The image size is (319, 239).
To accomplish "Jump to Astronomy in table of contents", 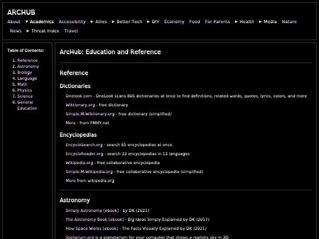I will pyautogui.click(x=28, y=66).
